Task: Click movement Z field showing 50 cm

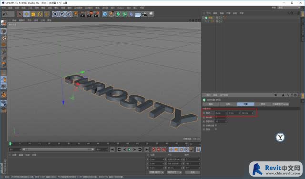Action: click(x=247, y=113)
